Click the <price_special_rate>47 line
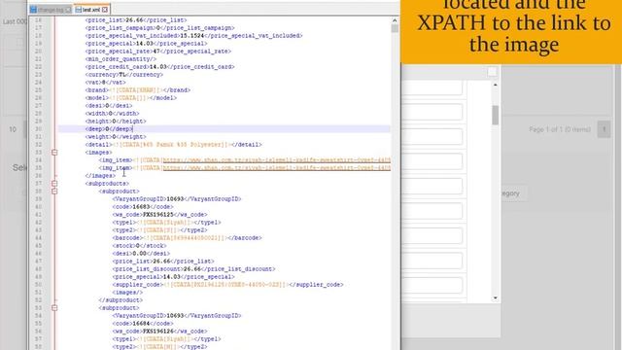Viewport: 622px width, 350px height. pyautogui.click(x=157, y=52)
